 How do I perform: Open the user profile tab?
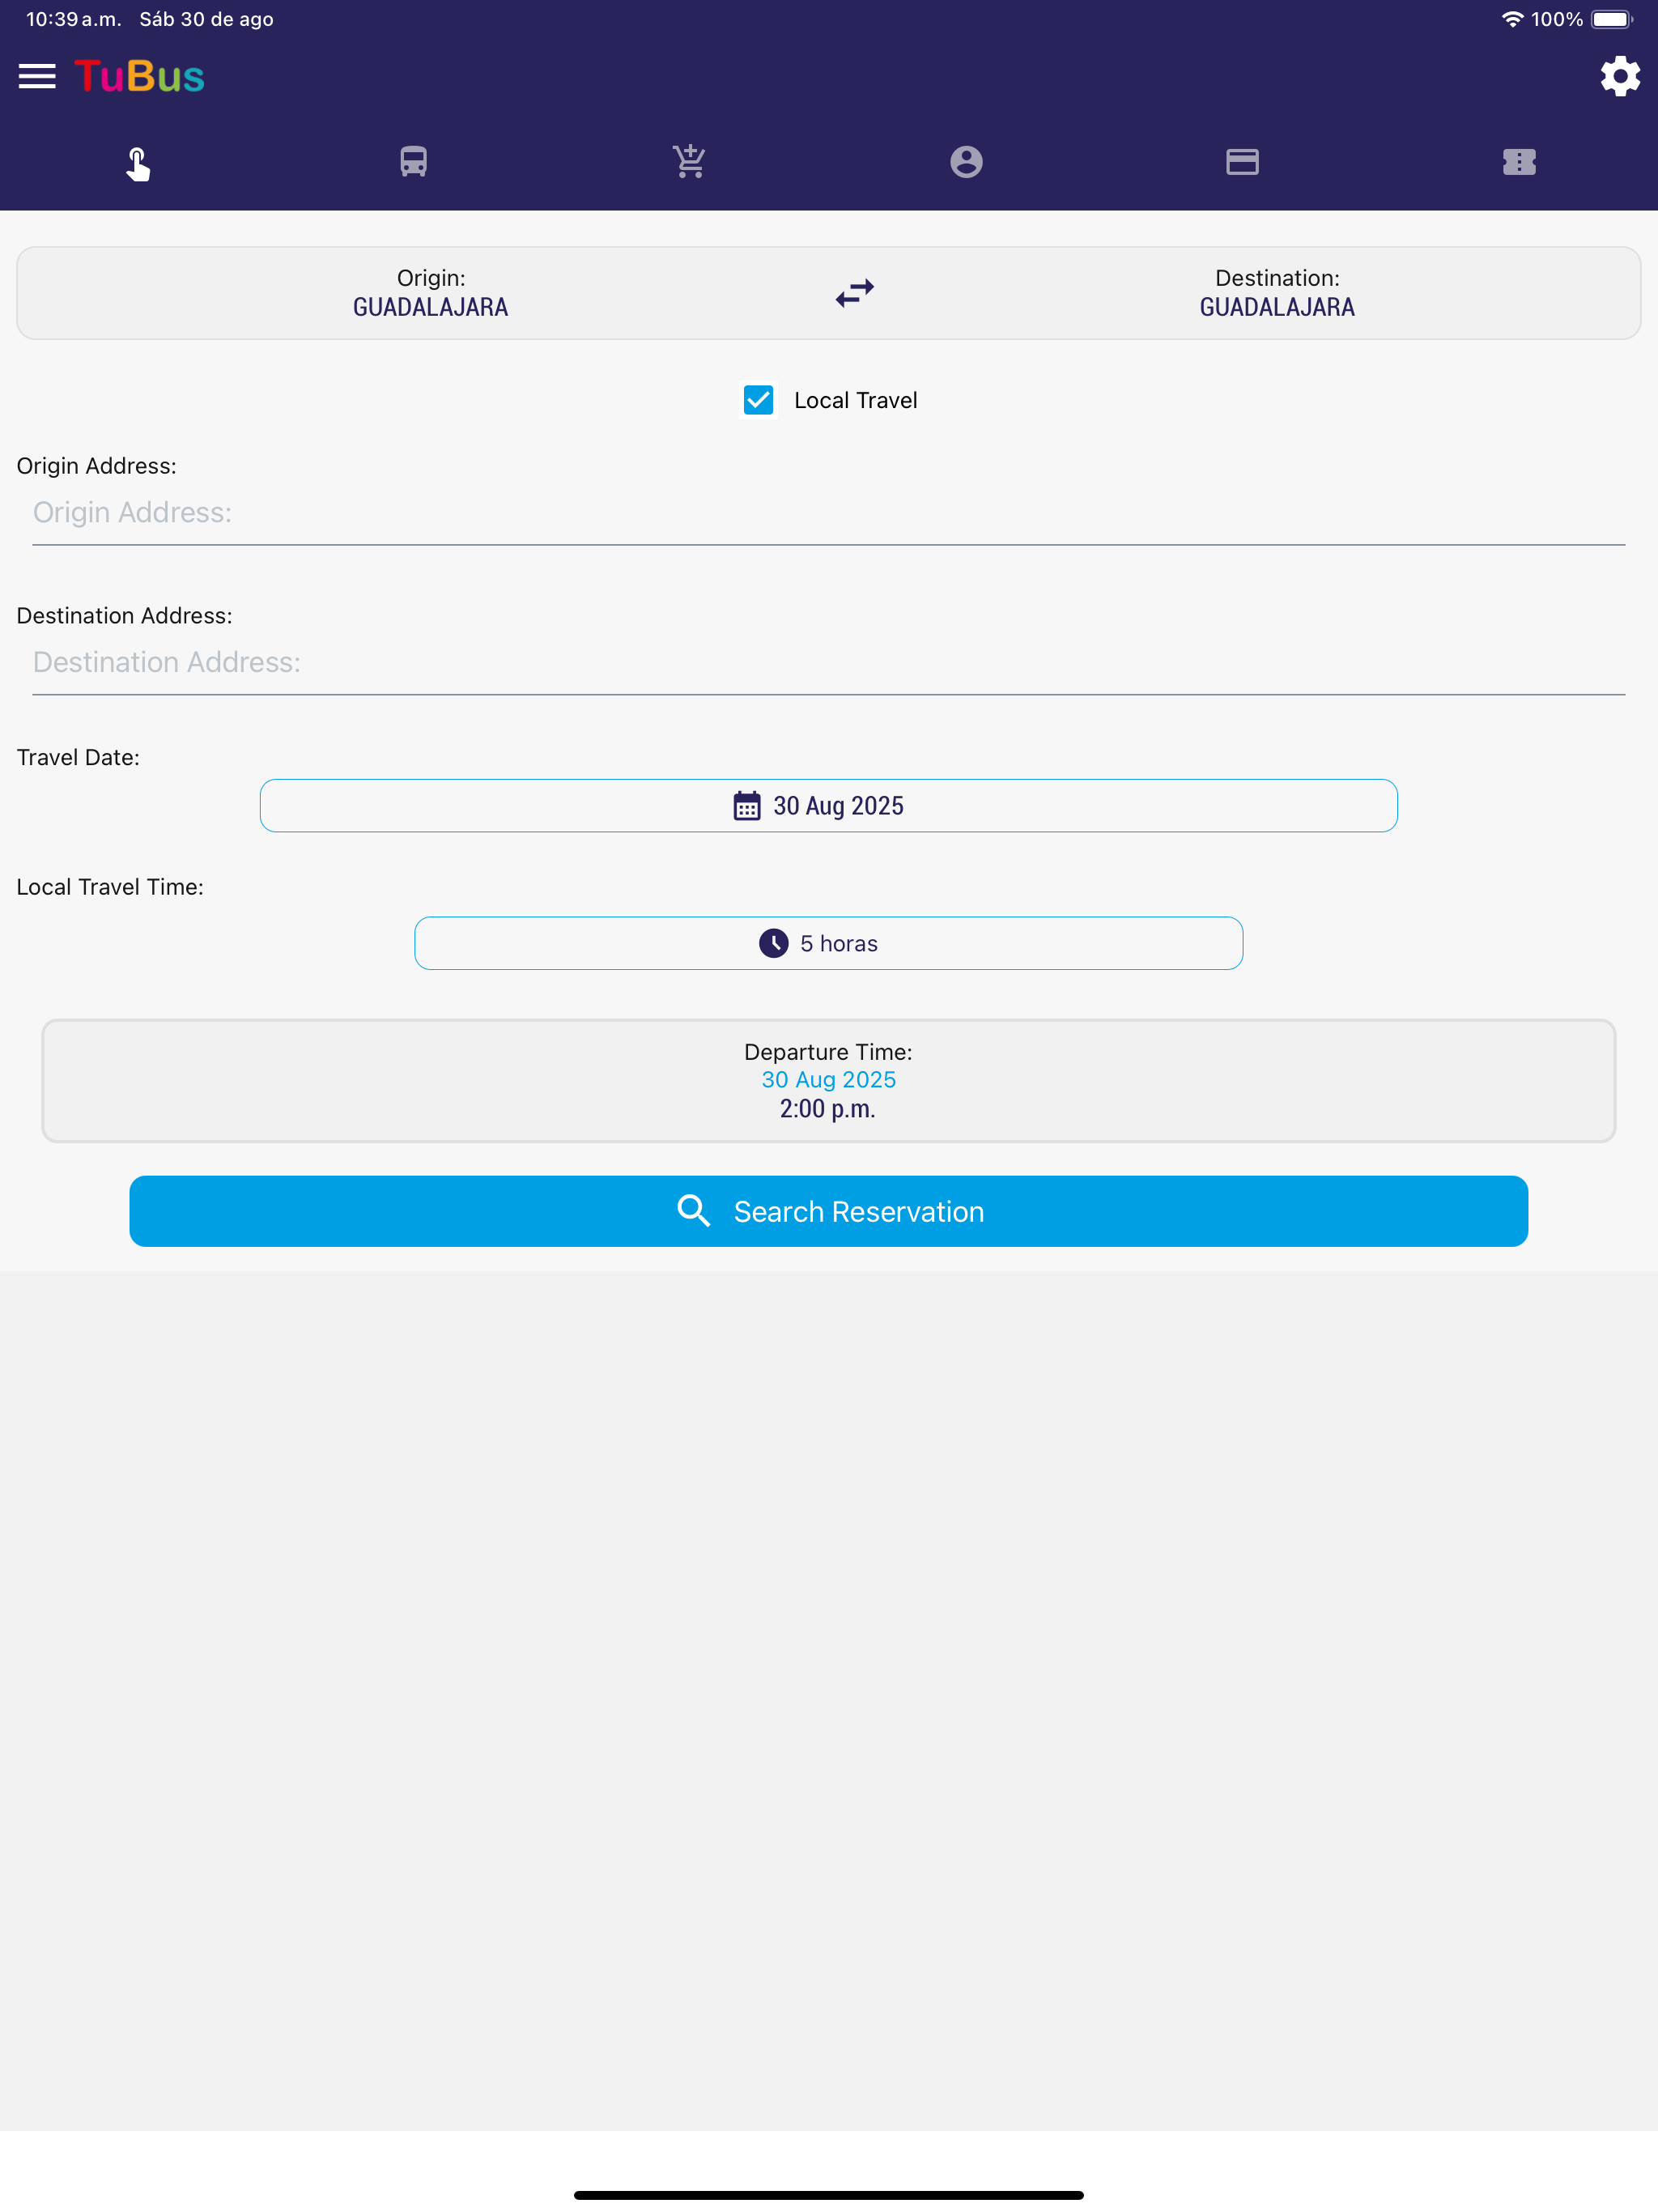click(966, 162)
